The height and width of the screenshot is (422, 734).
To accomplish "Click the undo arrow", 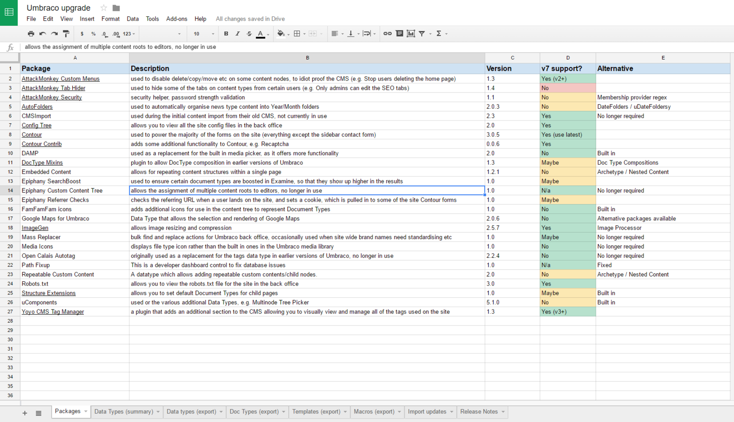I will (x=43, y=34).
